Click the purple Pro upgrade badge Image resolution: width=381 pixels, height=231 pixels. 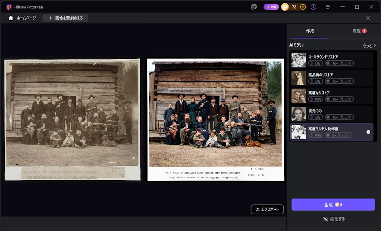point(271,7)
